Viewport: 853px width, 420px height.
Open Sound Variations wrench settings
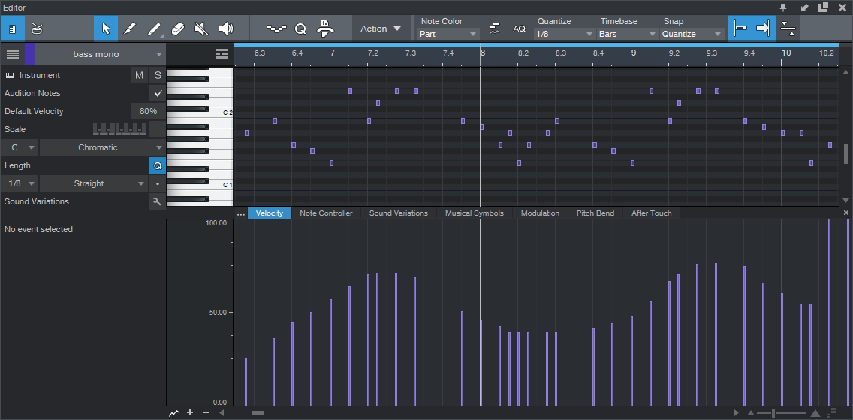[157, 201]
